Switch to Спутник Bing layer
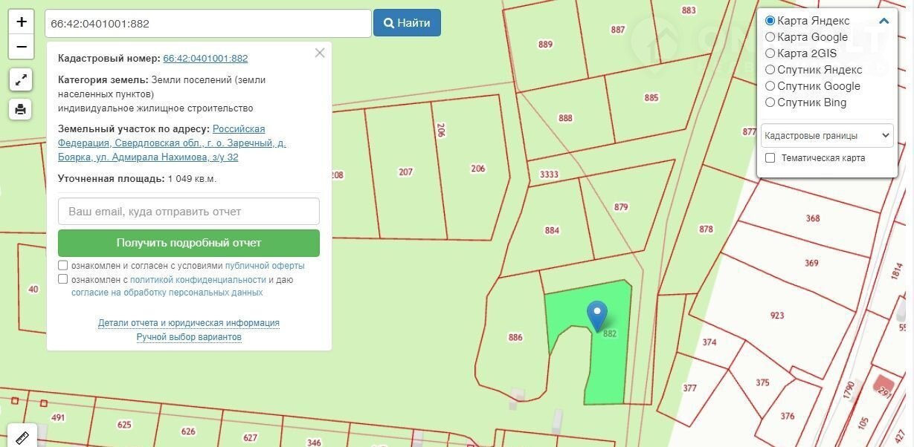Image resolution: width=914 pixels, height=447 pixels. [x=770, y=102]
